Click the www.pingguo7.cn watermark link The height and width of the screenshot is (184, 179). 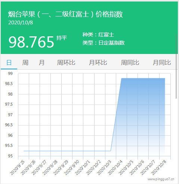point(161,179)
